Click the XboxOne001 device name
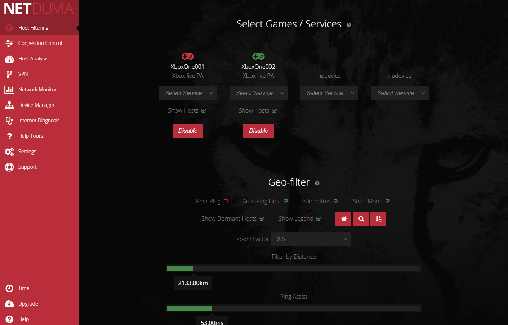Viewport: 508px width, 325px height. 187,67
